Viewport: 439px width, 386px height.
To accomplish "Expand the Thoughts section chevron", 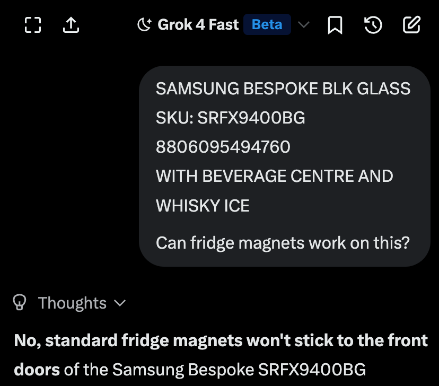I will pyautogui.click(x=120, y=303).
